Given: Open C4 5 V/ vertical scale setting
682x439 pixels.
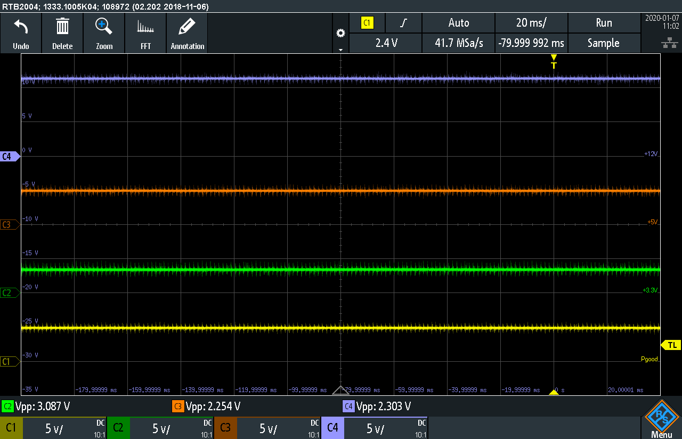Looking at the screenshot, I should coord(386,428).
